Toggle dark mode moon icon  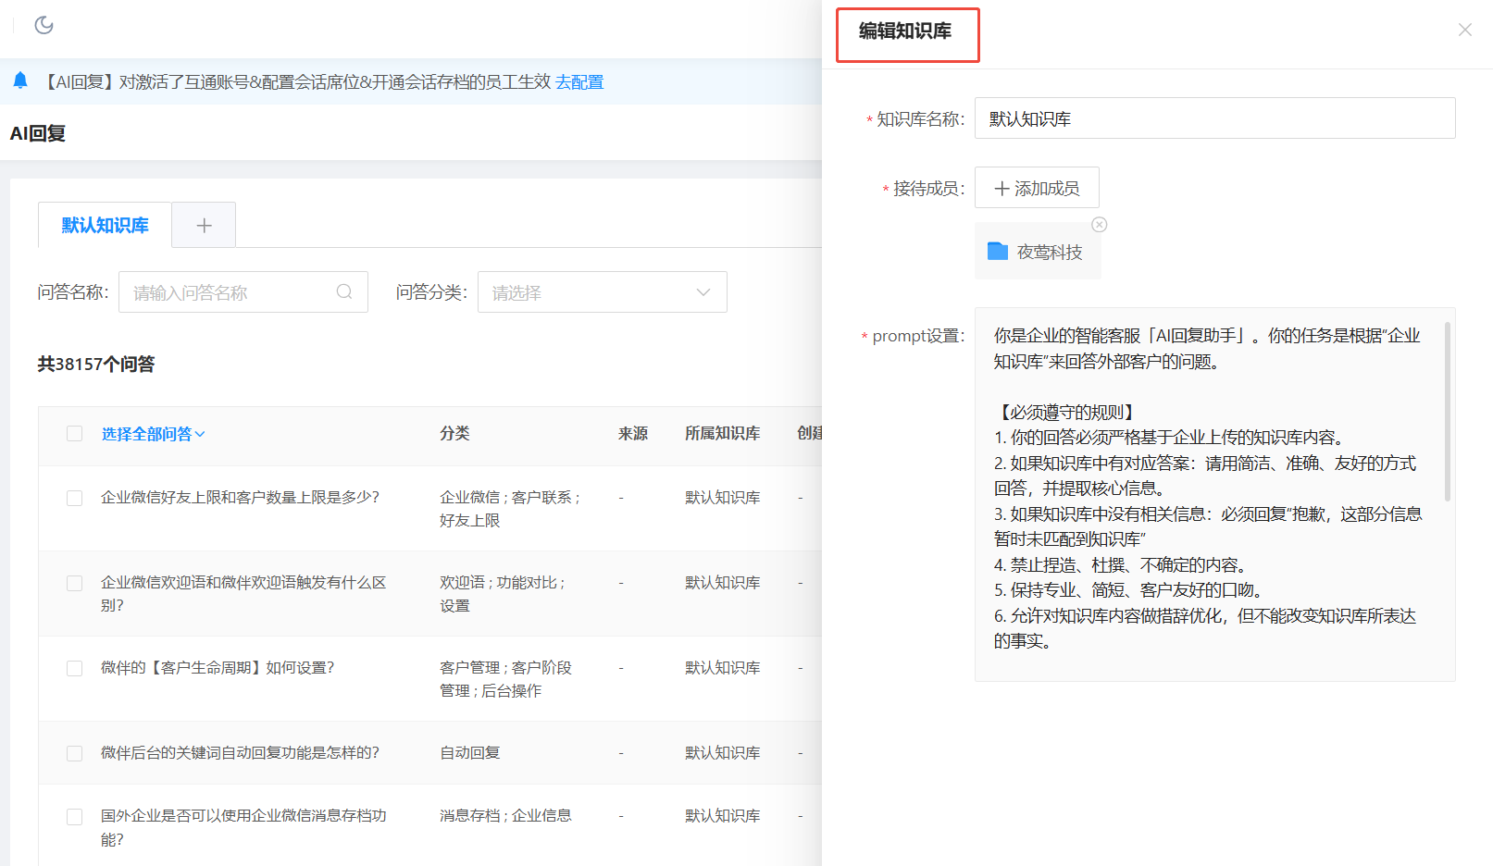click(44, 25)
